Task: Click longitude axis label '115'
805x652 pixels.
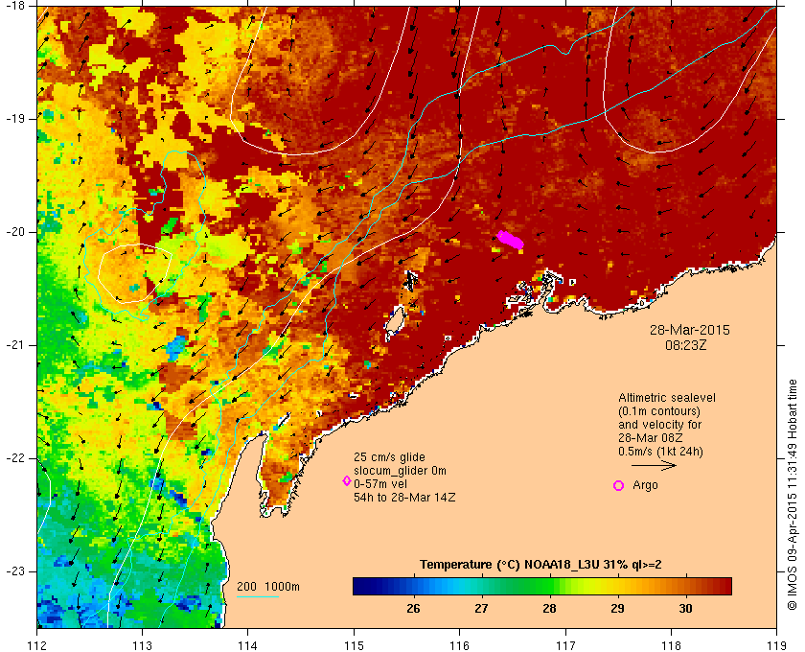Action: 354,645
